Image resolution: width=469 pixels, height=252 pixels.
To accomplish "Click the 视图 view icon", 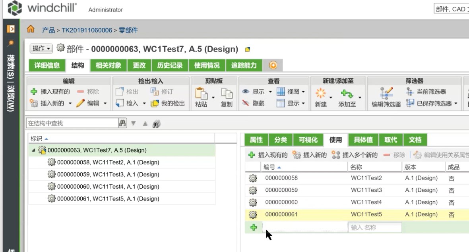I will point(281,92).
